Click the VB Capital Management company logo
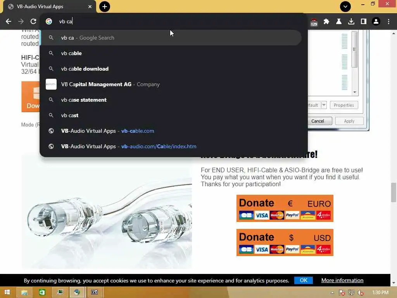The width and height of the screenshot is (397, 298). click(x=51, y=84)
